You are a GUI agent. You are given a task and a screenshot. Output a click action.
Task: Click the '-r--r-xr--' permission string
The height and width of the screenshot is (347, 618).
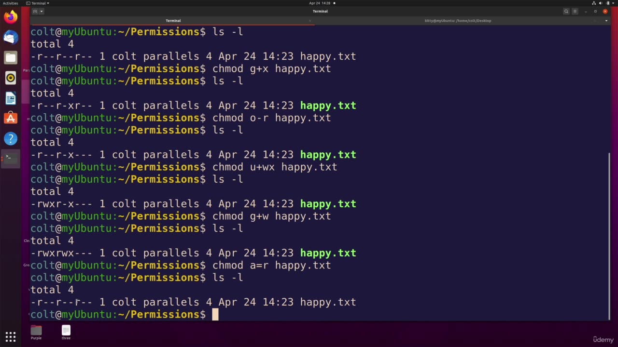coord(61,106)
